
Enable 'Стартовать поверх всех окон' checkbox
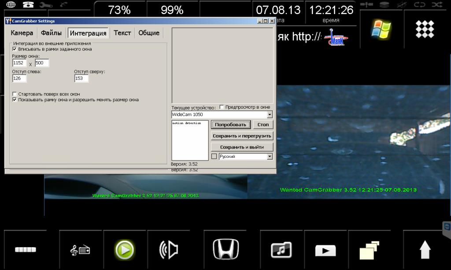coord(15,94)
